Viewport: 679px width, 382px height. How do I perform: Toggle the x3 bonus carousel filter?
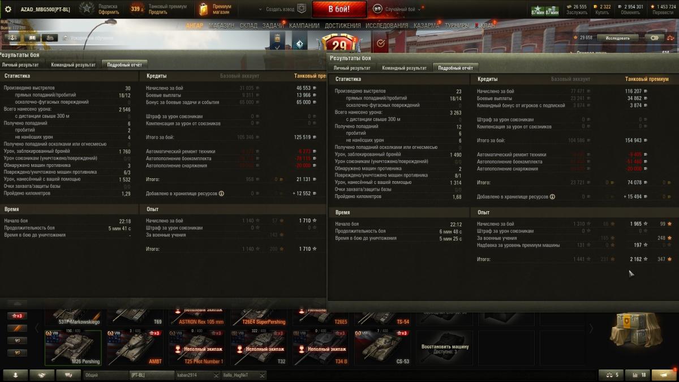point(17,316)
